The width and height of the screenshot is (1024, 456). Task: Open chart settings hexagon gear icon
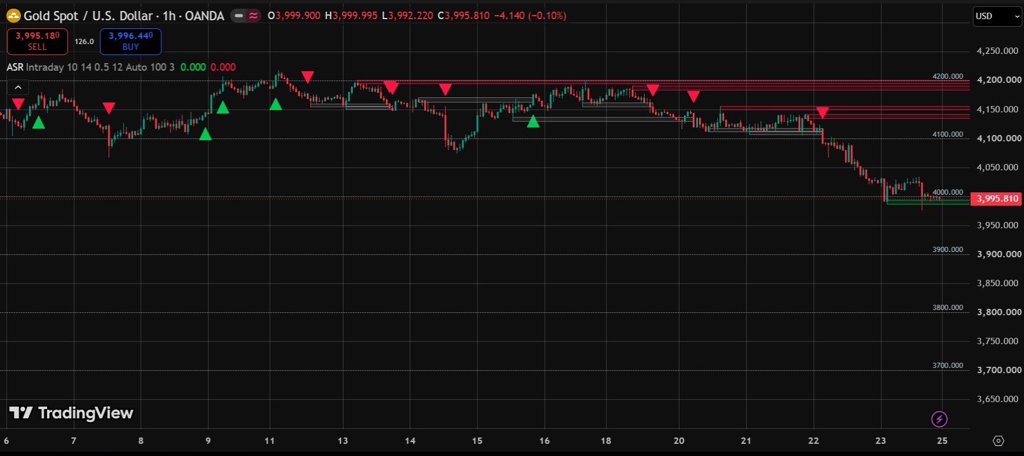pos(998,441)
